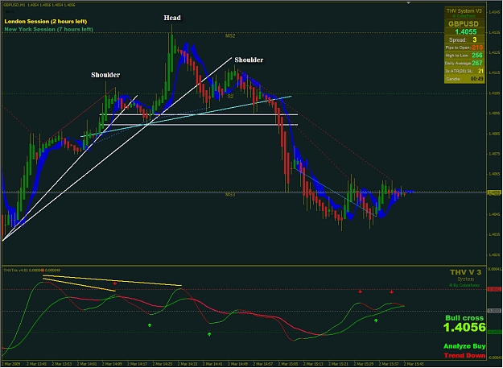Click the '2 Mar 14:25' time axis label
Screen dimensions: 503x368
tap(163, 364)
